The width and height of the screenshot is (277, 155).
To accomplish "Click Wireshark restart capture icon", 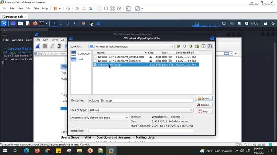I will coord(52,46).
